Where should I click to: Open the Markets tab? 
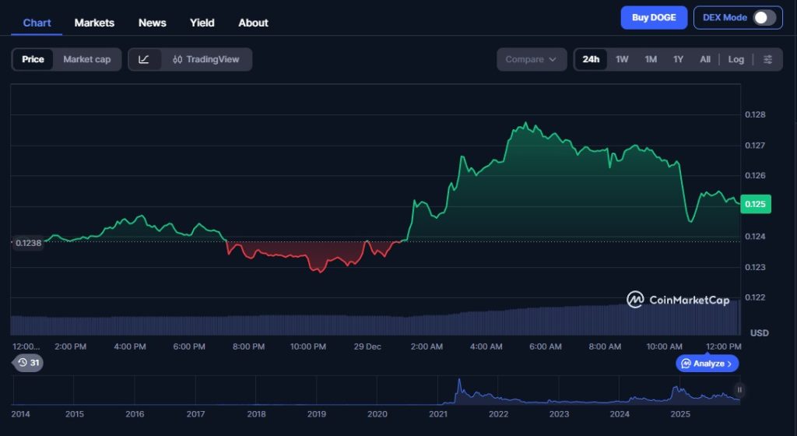coord(94,23)
